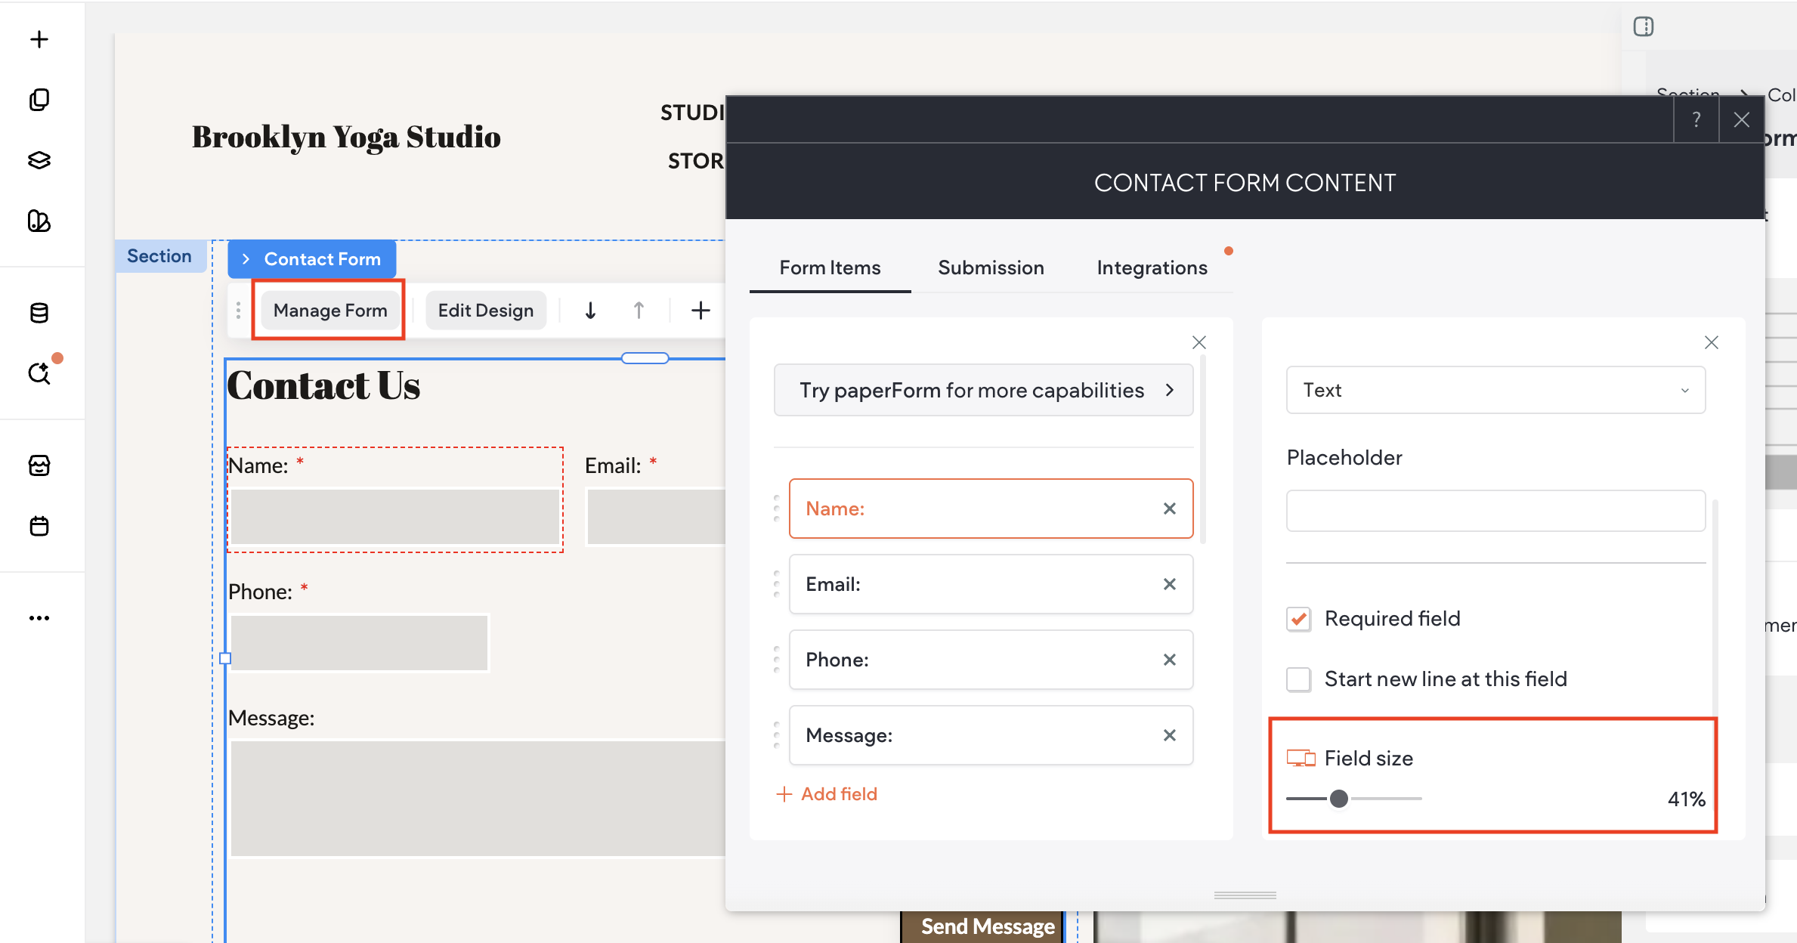Click the Name input box on canvas form
The image size is (1797, 943).
tap(395, 517)
